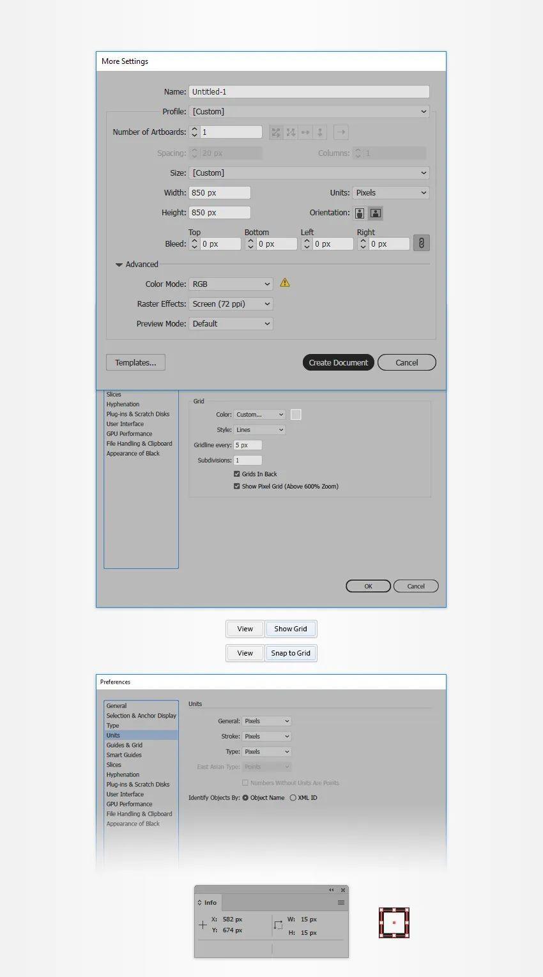Click the Snap to Grid menu item
Screen dimensions: 543x977
(x=291, y=653)
